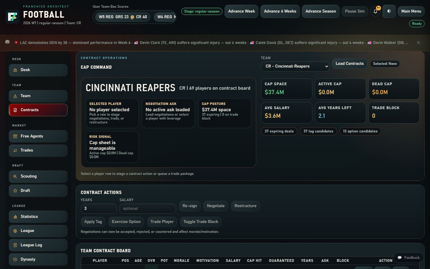Click Advance 4 Weeks button
Screen dimensions: 430x269
pyautogui.click(x=280, y=11)
